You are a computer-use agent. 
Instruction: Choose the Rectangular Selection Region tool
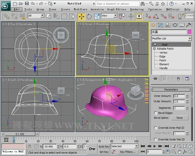click(x=64, y=17)
